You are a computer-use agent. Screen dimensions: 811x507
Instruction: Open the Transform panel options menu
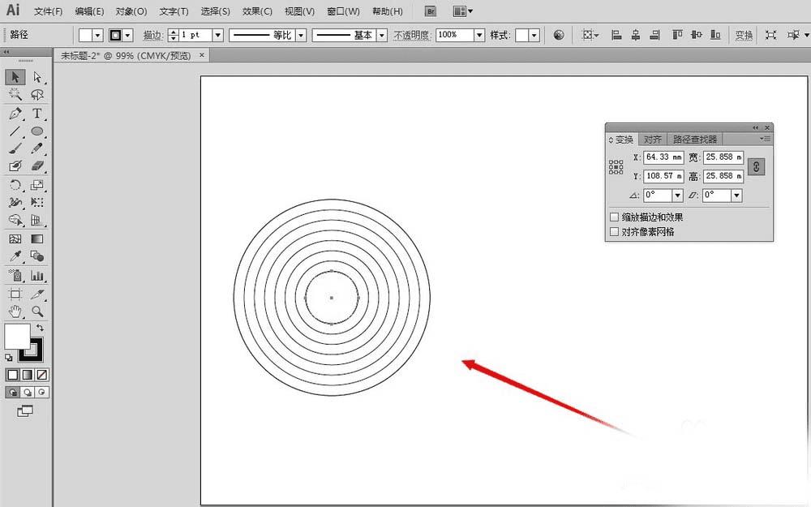click(765, 139)
